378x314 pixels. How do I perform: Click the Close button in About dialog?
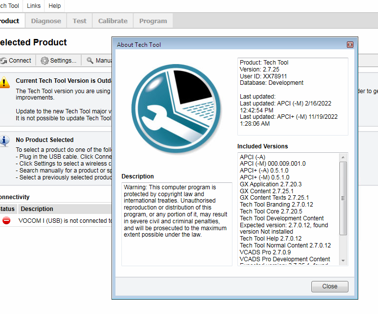coord(330,286)
